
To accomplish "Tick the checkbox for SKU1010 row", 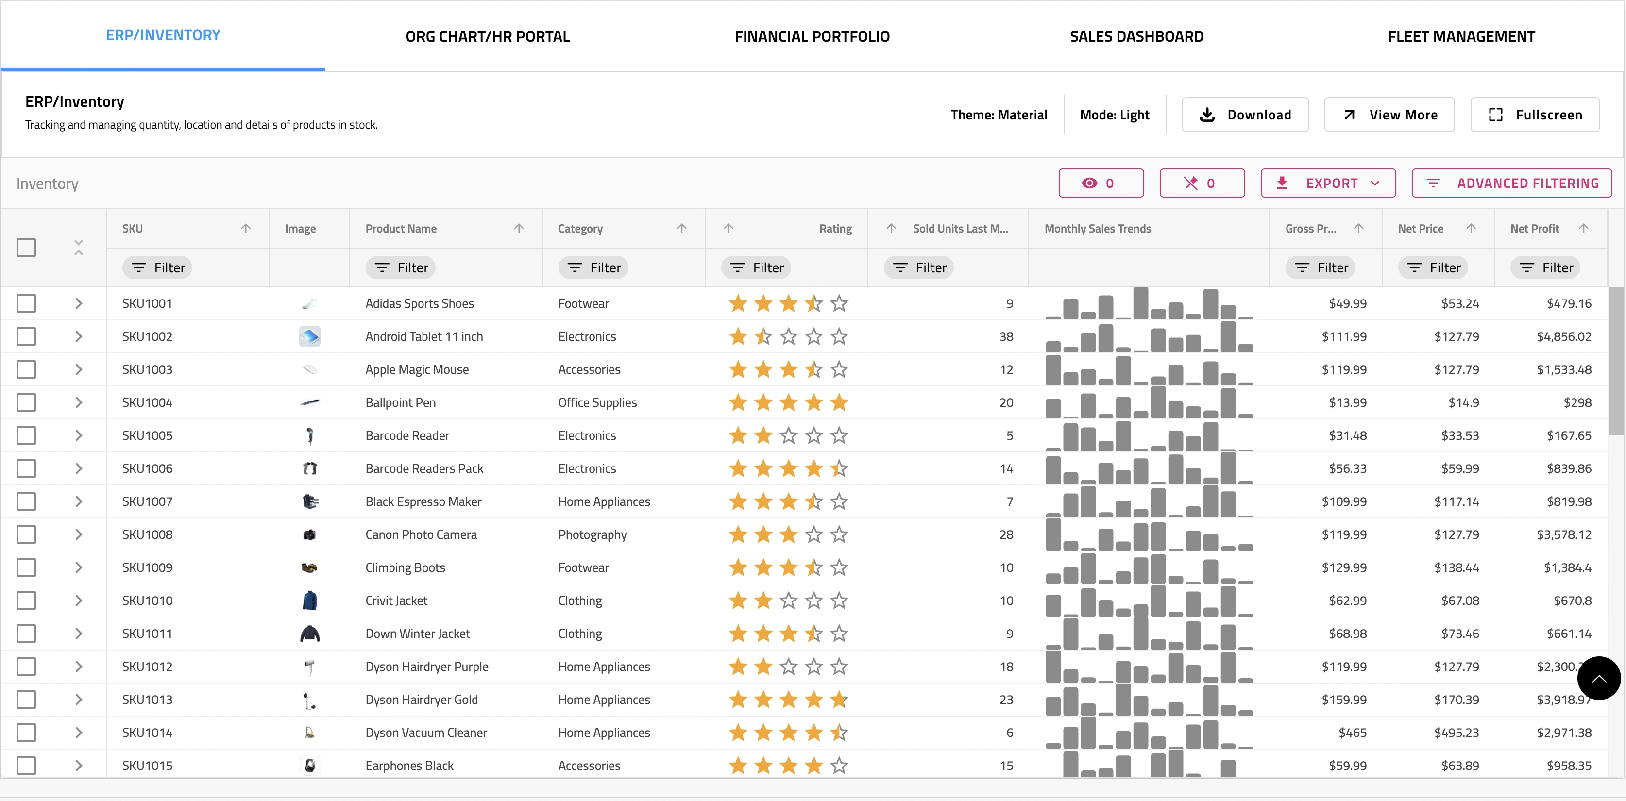I will (x=26, y=601).
